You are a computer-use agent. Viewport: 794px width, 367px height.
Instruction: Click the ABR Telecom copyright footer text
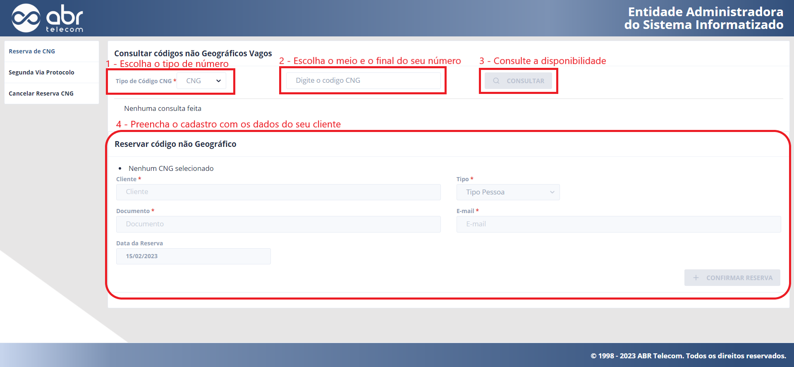point(688,356)
